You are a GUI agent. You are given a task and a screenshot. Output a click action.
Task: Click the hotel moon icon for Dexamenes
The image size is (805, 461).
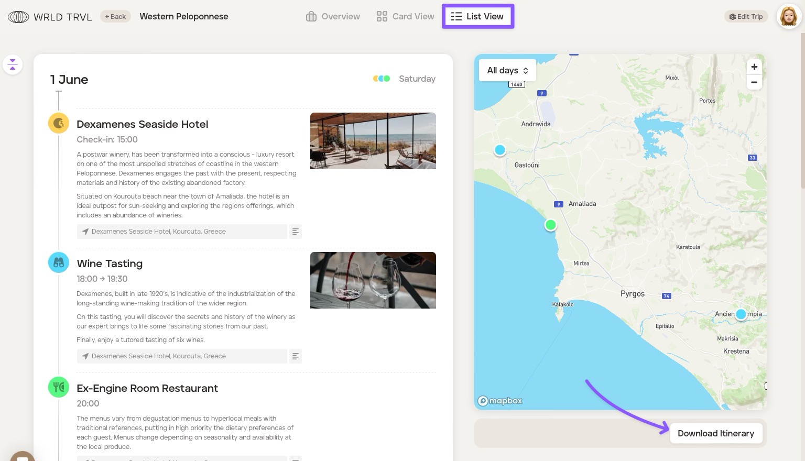pyautogui.click(x=59, y=124)
